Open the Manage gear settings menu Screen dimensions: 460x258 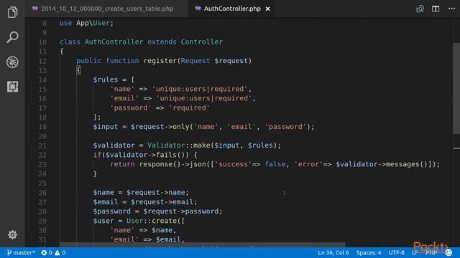pyautogui.click(x=12, y=234)
